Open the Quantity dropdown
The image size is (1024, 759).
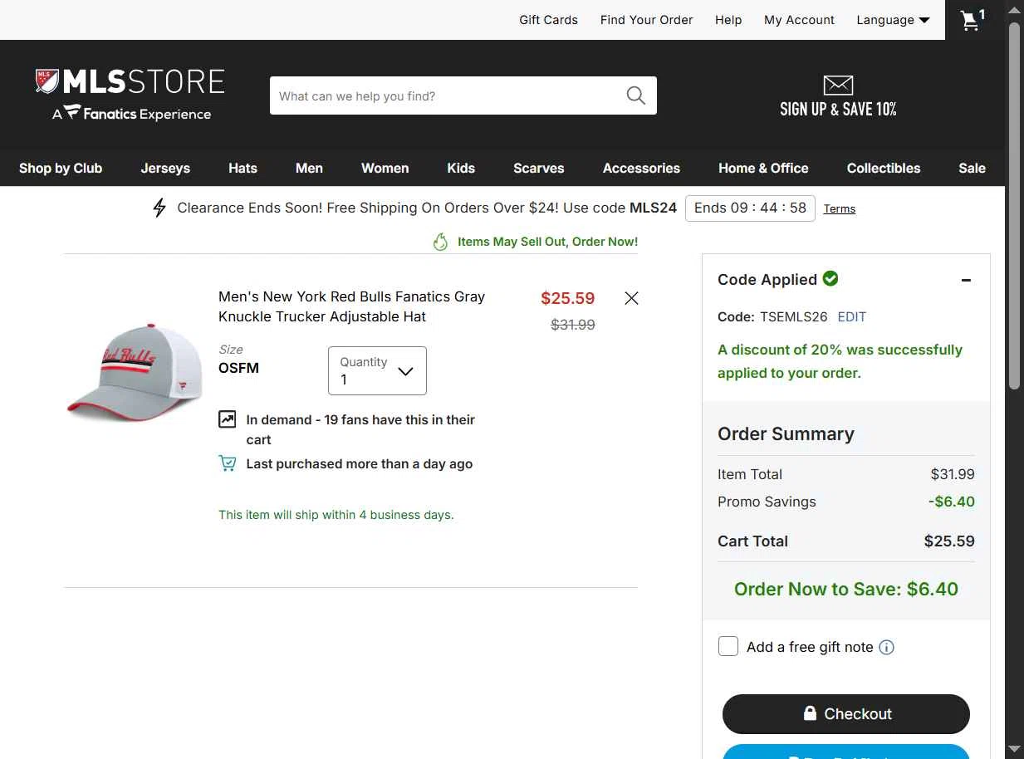(x=377, y=370)
